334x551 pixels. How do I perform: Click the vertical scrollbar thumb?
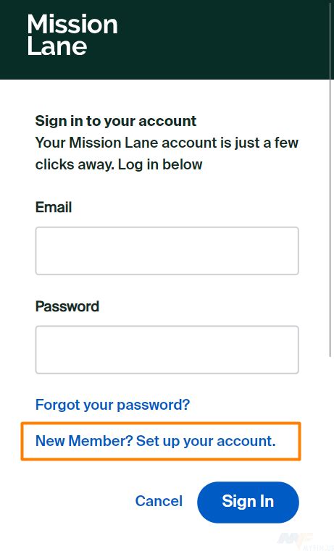click(x=331, y=178)
